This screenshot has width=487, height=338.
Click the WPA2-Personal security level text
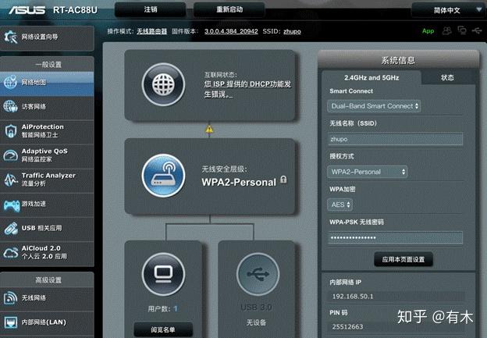click(239, 183)
